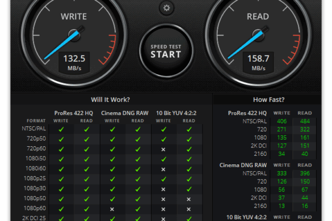Click the 126 write value for Cinema DNG 720
Viewport: 332px width, 221px height.
pos(281,181)
